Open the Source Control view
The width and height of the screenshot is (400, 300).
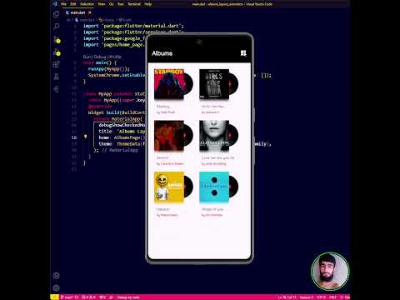click(57, 39)
